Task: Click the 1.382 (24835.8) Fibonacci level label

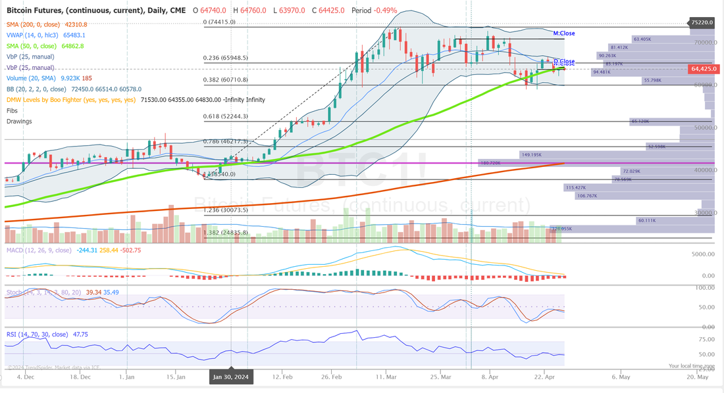Action: [x=225, y=233]
